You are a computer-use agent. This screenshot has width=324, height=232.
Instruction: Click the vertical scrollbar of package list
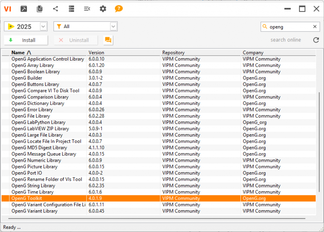click(319, 142)
